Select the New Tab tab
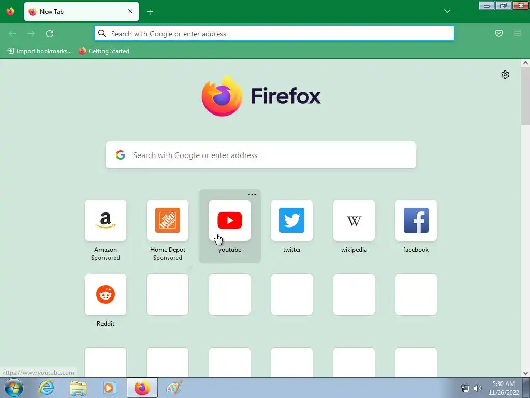The height and width of the screenshot is (398, 530). point(81,11)
